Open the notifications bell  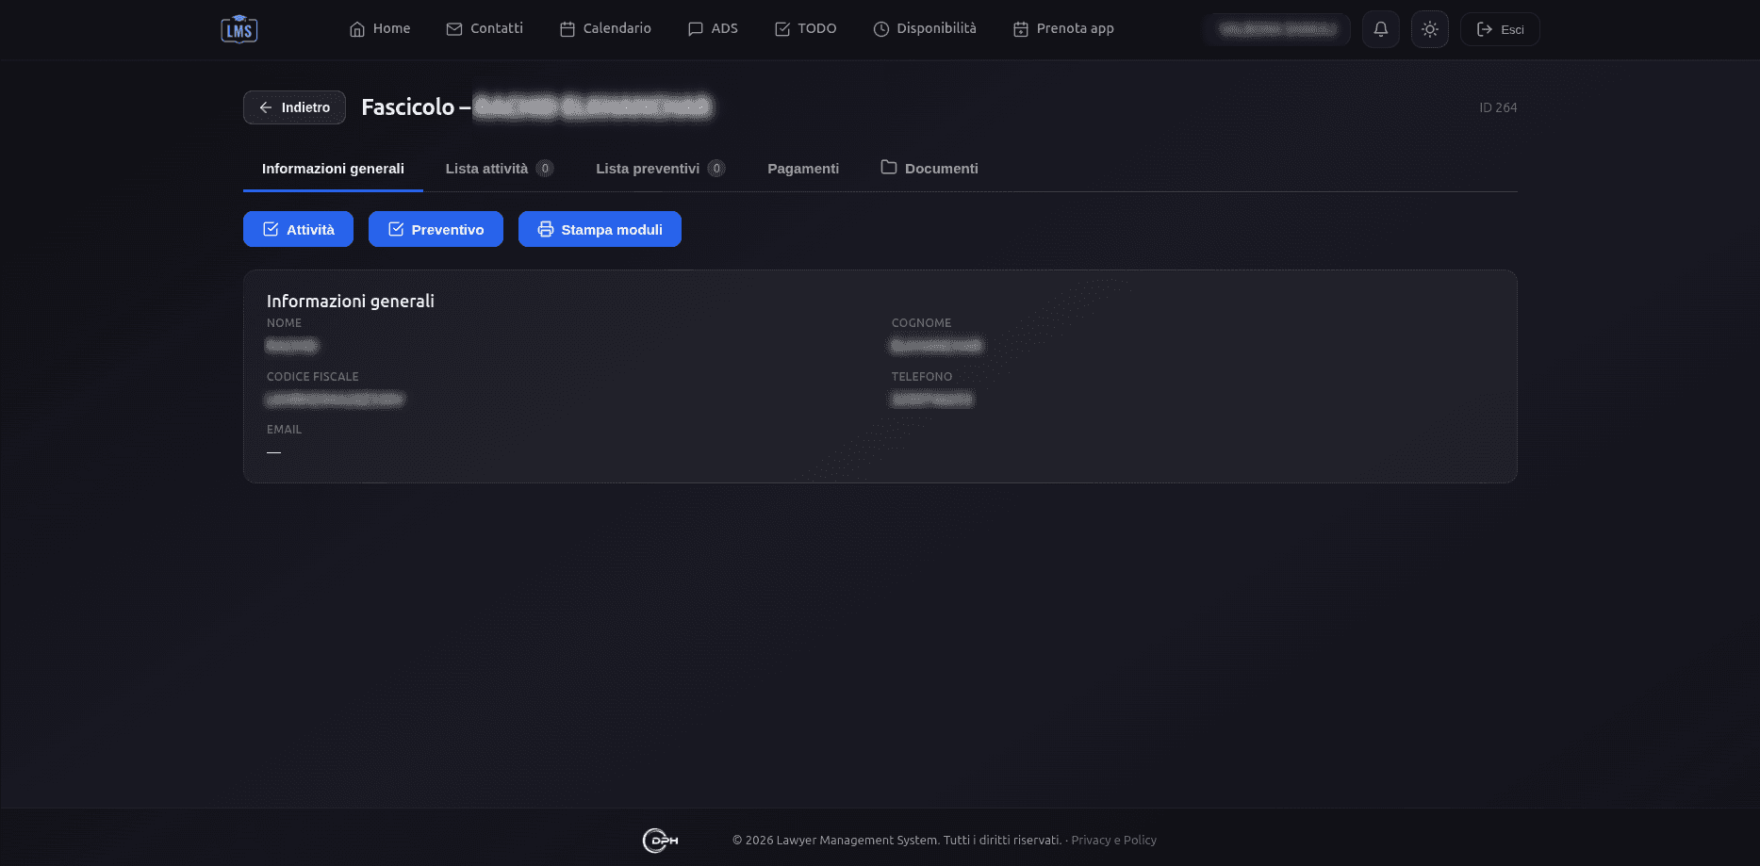(x=1380, y=29)
